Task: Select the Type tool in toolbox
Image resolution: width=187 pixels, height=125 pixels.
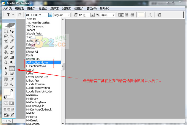Action: [12, 68]
